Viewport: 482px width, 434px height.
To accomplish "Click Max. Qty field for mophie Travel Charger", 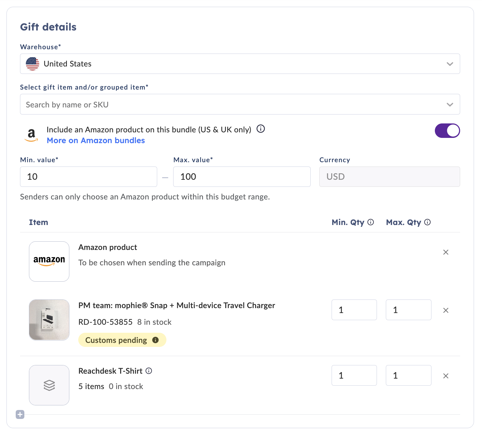I will tap(409, 310).
